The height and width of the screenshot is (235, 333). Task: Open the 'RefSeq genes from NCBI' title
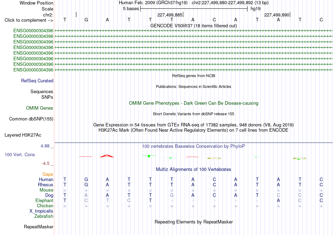click(x=193, y=76)
